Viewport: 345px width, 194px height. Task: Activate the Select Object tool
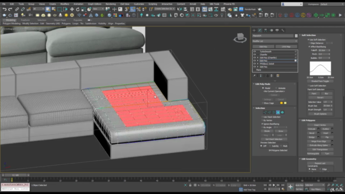(x=48, y=9)
